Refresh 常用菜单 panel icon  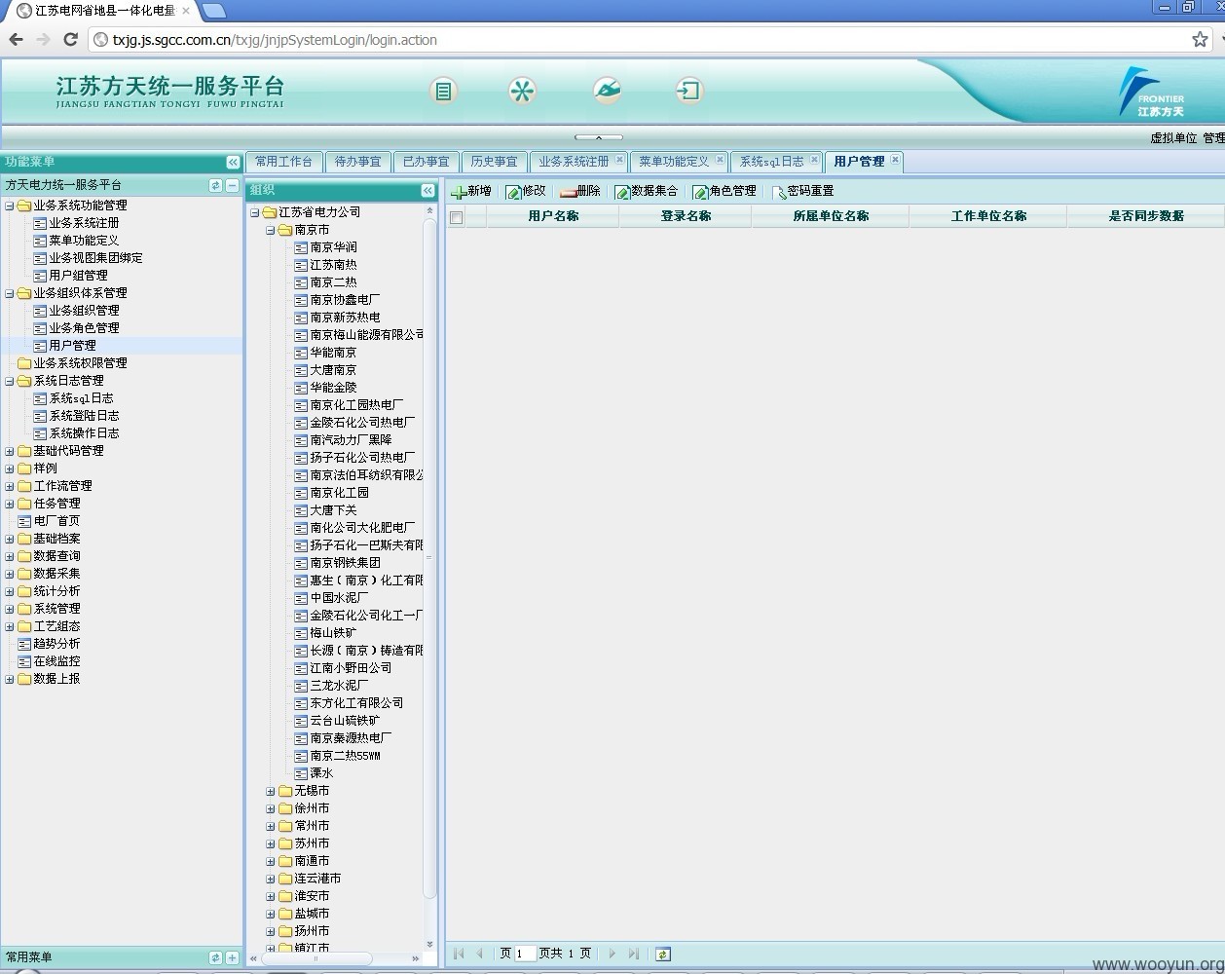point(215,957)
